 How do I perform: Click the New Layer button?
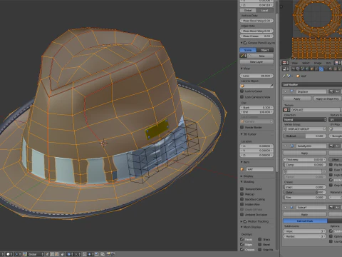click(256, 61)
